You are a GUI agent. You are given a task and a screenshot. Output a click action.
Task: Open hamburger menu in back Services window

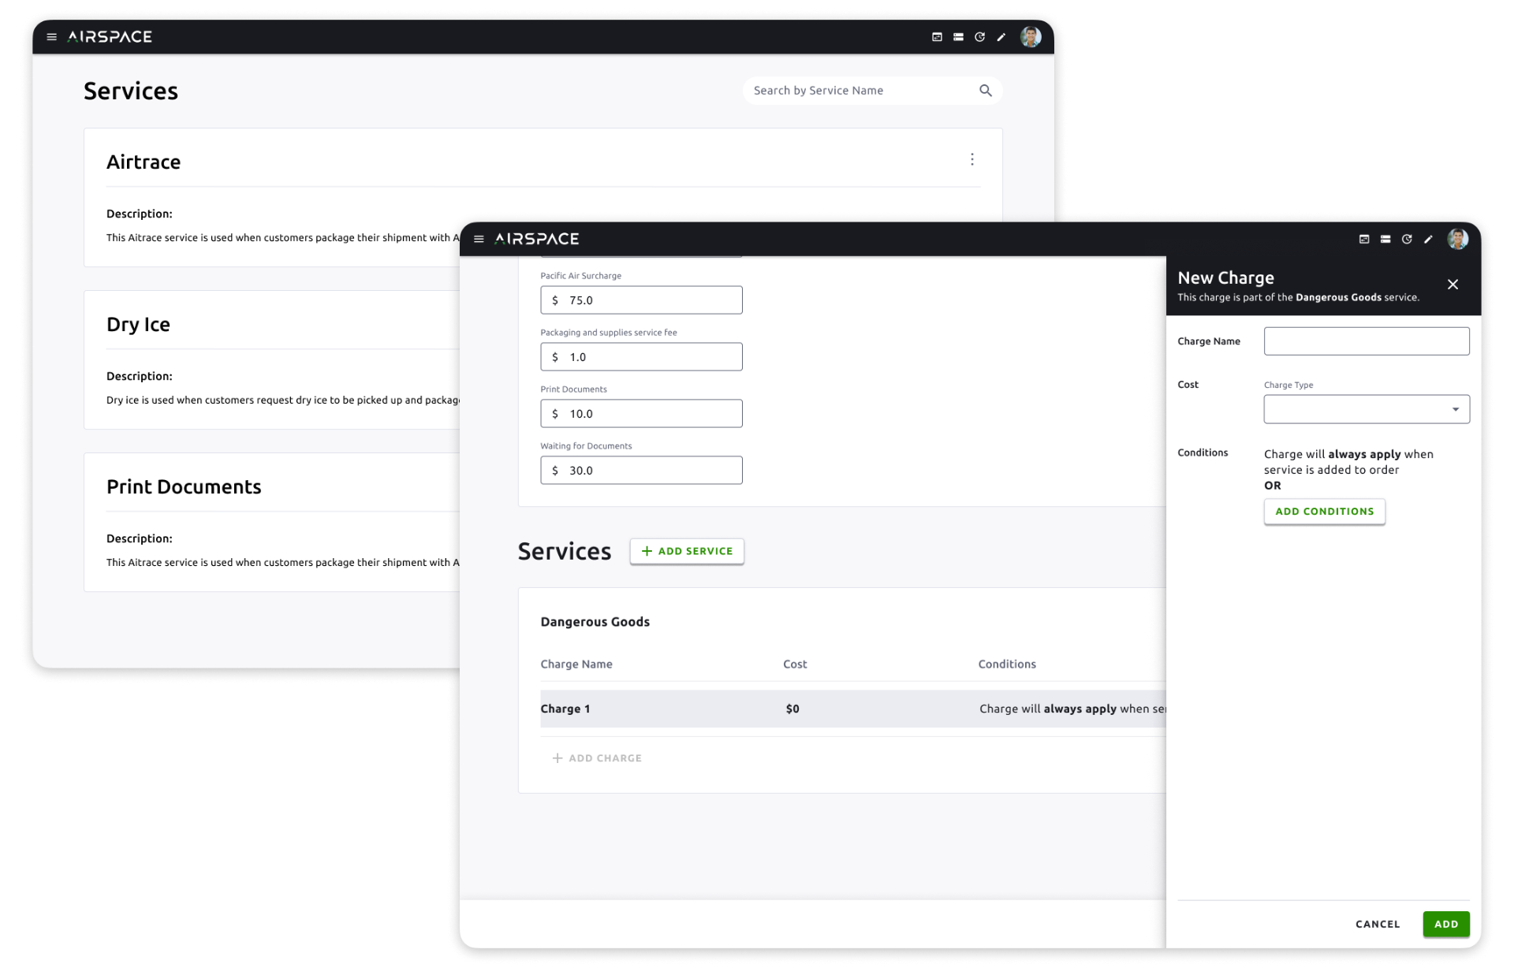point(52,37)
